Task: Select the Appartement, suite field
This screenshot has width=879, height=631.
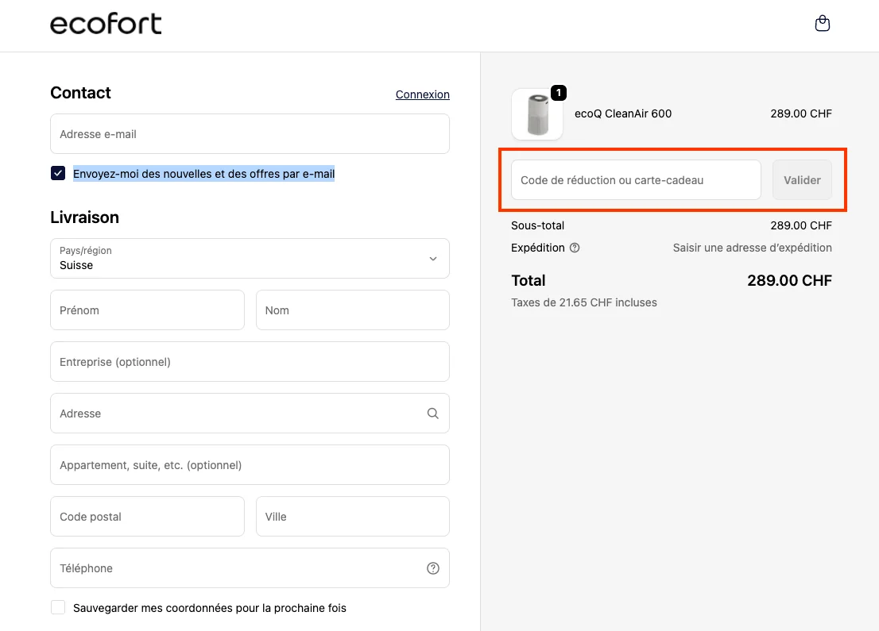Action: click(250, 464)
